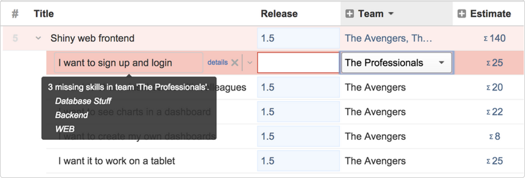The width and height of the screenshot is (525, 178).
Task: Click the Release 1.5 cell in tablet row
Action: click(298, 161)
